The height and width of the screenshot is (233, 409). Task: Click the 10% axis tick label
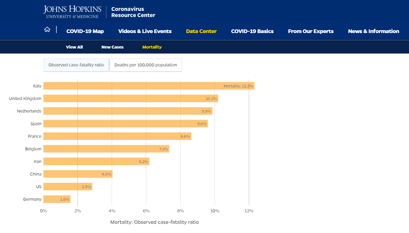(215, 211)
